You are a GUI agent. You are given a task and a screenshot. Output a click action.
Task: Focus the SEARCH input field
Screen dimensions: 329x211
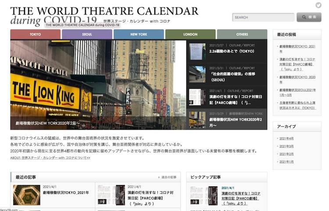pyautogui.click(x=263, y=17)
